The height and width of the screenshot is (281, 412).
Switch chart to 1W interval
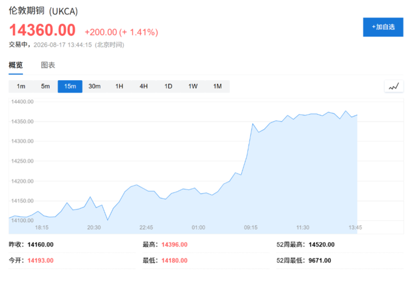pos(193,86)
